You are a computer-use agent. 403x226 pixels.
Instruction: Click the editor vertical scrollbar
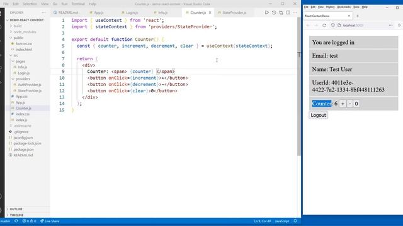tap(299, 86)
